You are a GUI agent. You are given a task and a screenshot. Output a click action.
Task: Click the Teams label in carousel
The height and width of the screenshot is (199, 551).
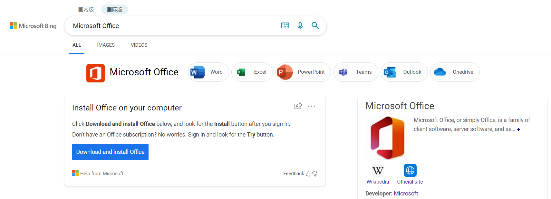click(x=364, y=72)
